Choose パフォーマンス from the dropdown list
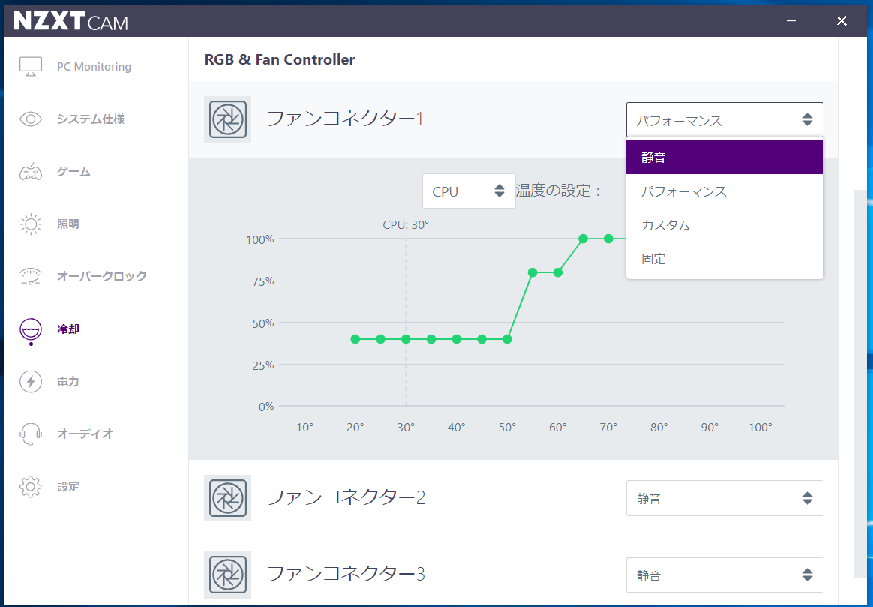 (x=724, y=191)
